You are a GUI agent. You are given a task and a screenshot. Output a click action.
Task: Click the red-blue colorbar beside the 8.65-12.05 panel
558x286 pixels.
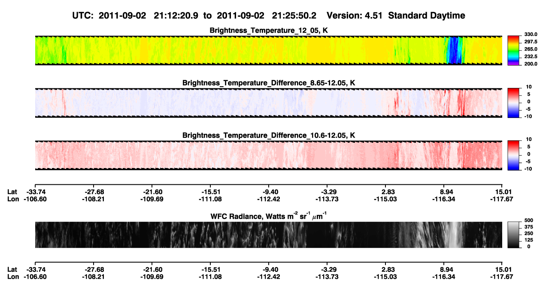pyautogui.click(x=513, y=102)
